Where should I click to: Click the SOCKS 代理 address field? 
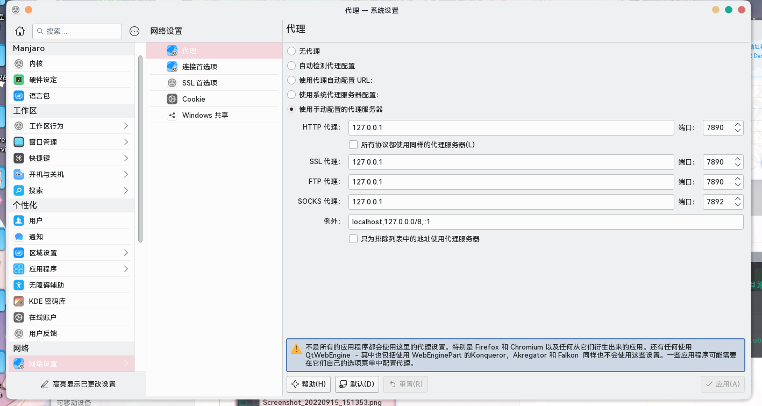tap(511, 202)
